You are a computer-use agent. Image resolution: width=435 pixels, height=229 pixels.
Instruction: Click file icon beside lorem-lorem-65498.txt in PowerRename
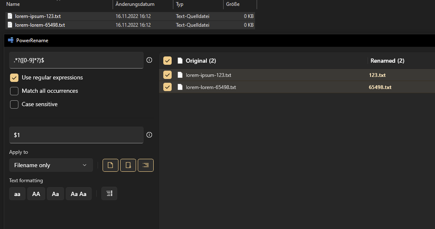pos(180,87)
